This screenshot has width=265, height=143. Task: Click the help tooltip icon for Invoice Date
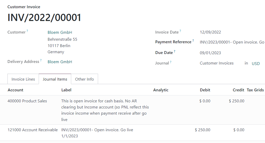point(180,31)
